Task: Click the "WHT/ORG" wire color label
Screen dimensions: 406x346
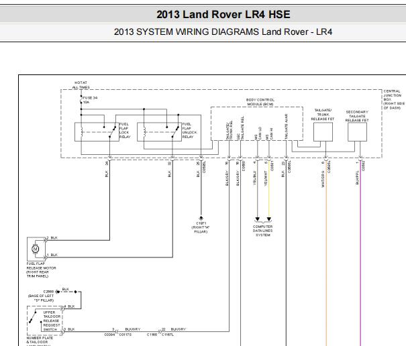Action: click(x=323, y=179)
